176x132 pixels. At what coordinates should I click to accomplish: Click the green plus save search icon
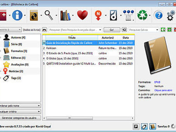170,30
